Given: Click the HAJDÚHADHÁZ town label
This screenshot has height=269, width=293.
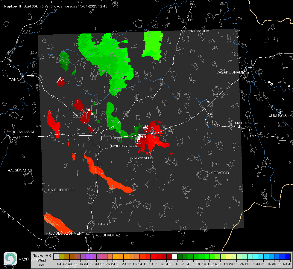Looking at the screenshot, I should [x=107, y=235].
